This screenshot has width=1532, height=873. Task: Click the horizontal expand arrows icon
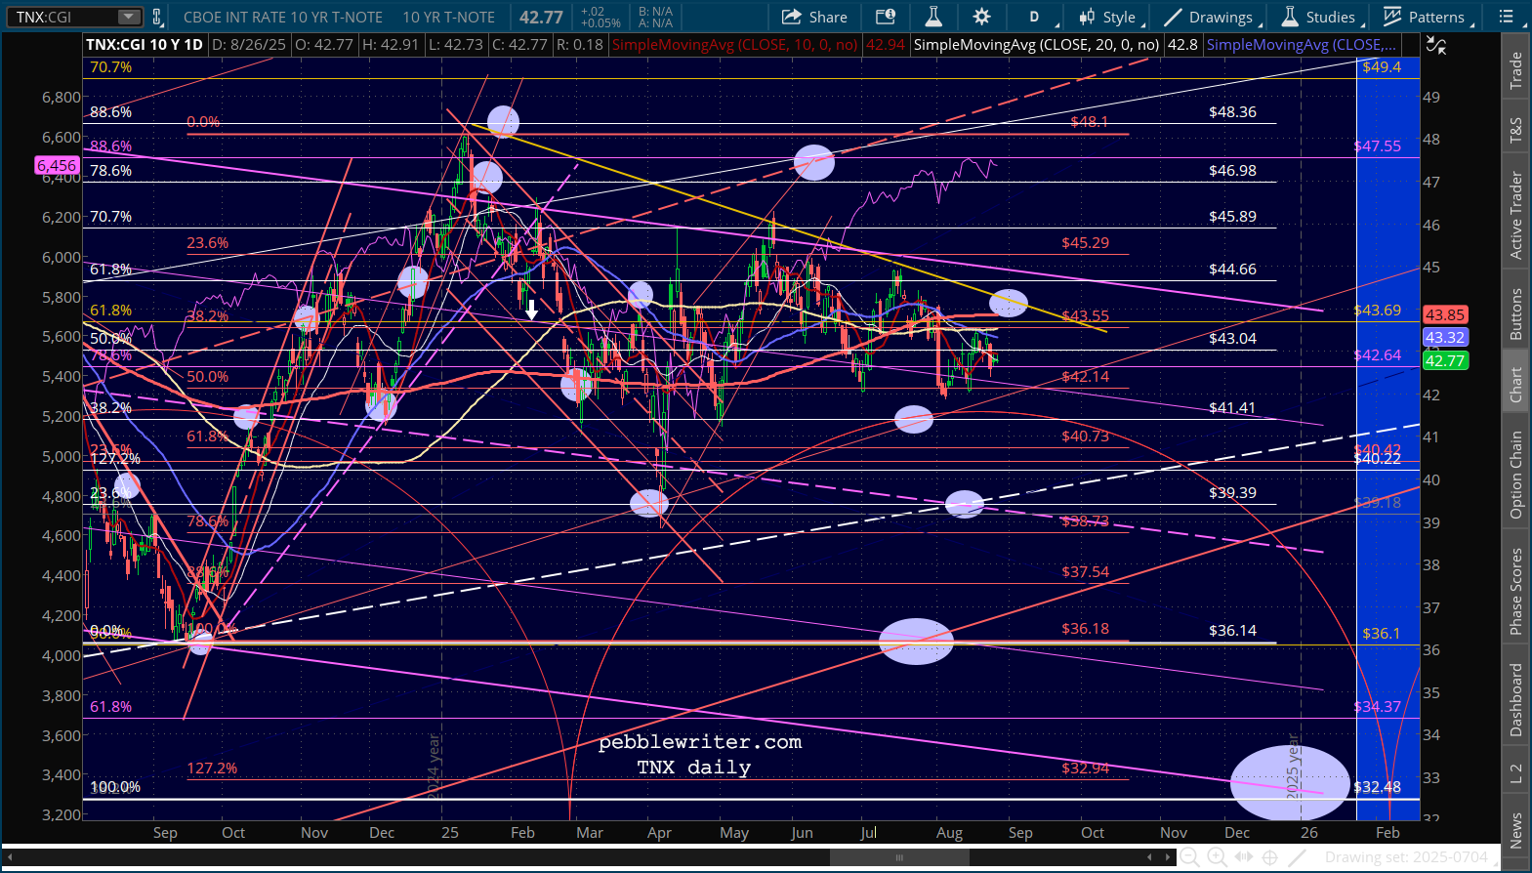pos(1243,857)
